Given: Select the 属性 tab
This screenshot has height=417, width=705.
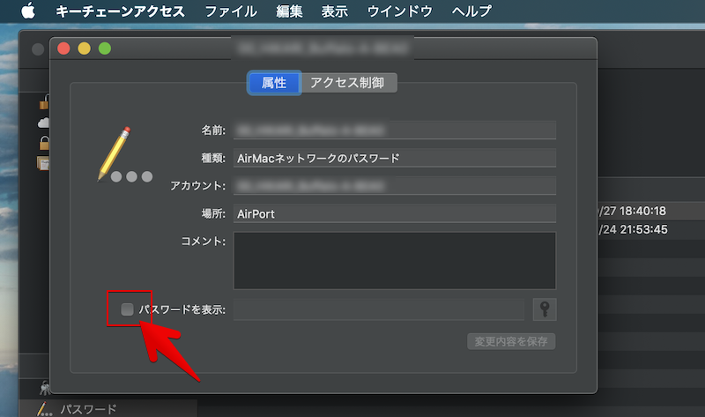Looking at the screenshot, I should click(274, 83).
